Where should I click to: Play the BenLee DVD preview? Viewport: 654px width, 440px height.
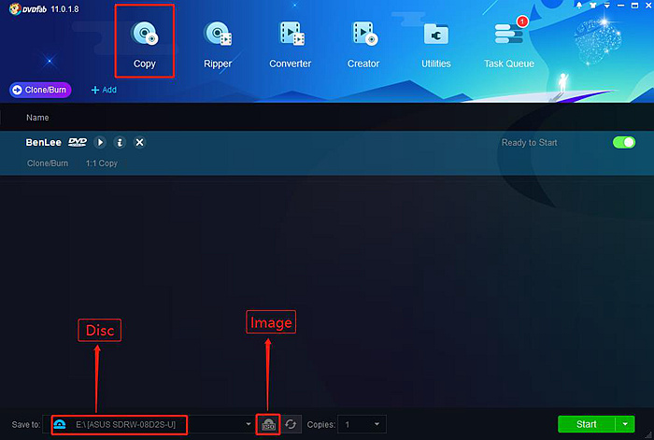(100, 142)
